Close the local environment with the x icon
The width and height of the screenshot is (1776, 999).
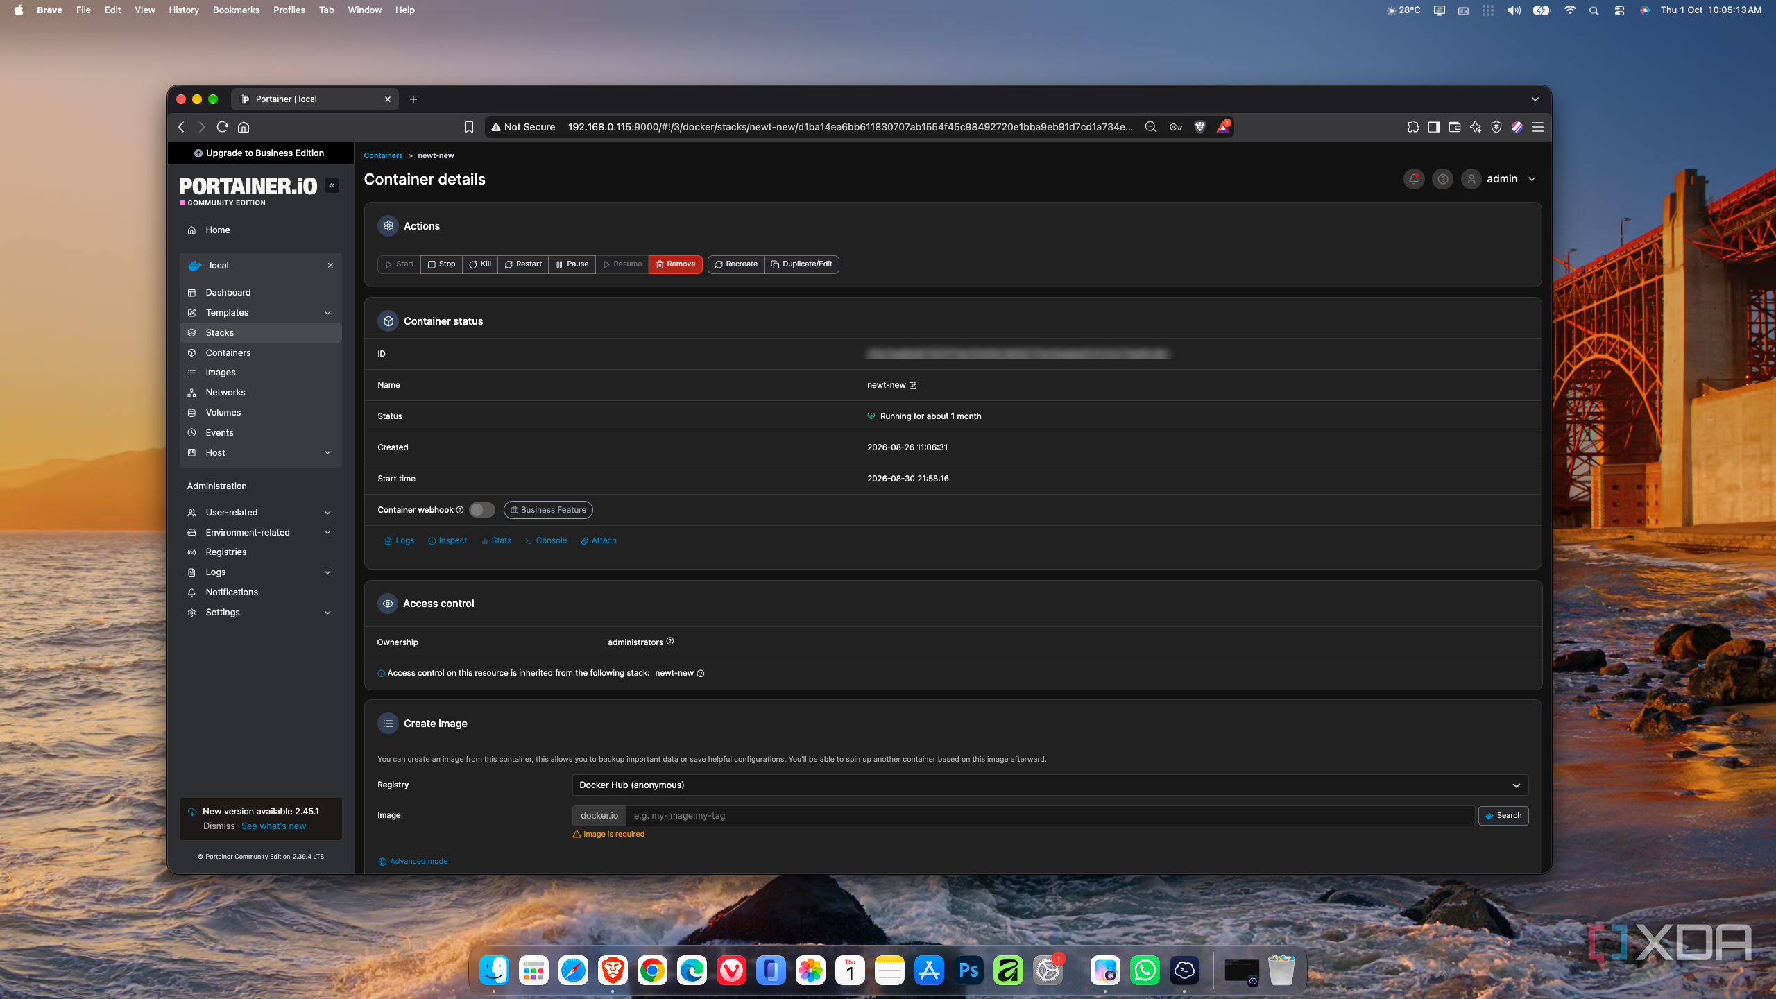(330, 266)
